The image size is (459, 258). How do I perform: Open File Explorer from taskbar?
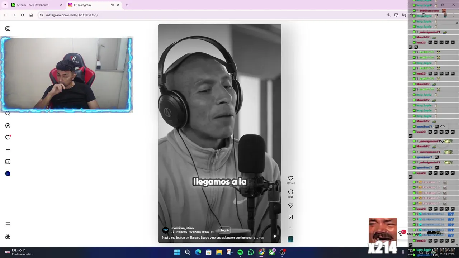tap(219, 252)
